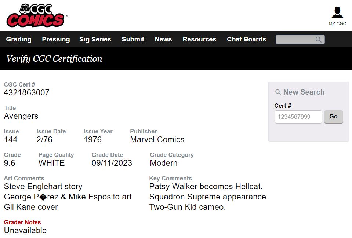Click the magnifier icon in navigation search
This screenshot has width=352, height=238.
click(x=318, y=40)
